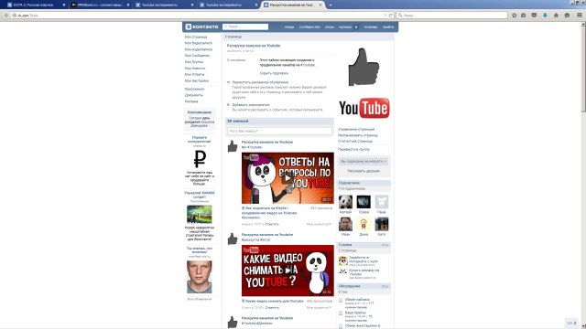Click music play arrow in VK header
Image resolution: width=586 pixels, height=329 pixels.
pyautogui.click(x=356, y=27)
